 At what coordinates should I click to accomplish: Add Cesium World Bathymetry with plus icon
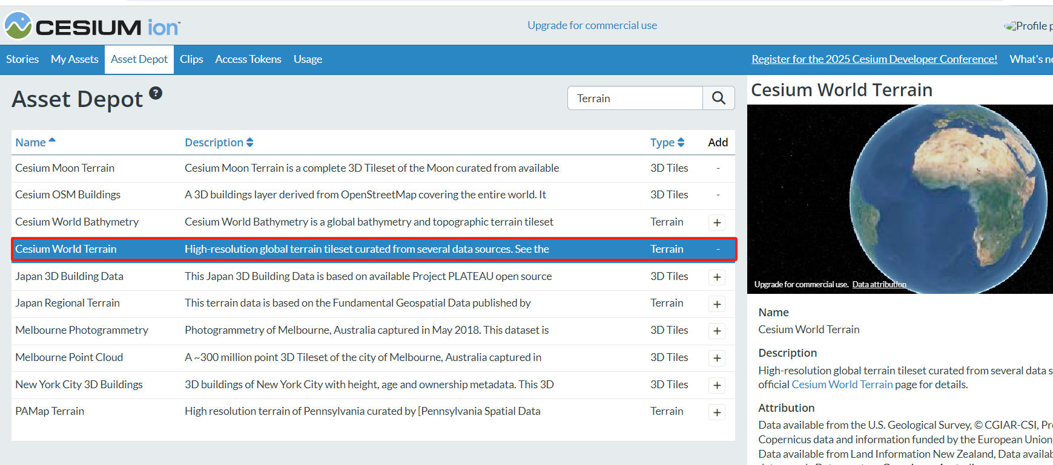717,223
